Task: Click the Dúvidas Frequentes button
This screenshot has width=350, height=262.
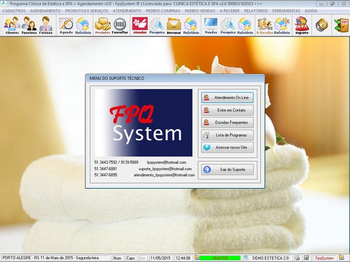Action: click(x=227, y=122)
